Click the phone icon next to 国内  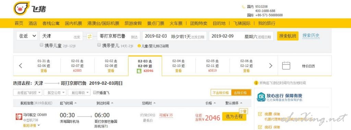(244, 7)
